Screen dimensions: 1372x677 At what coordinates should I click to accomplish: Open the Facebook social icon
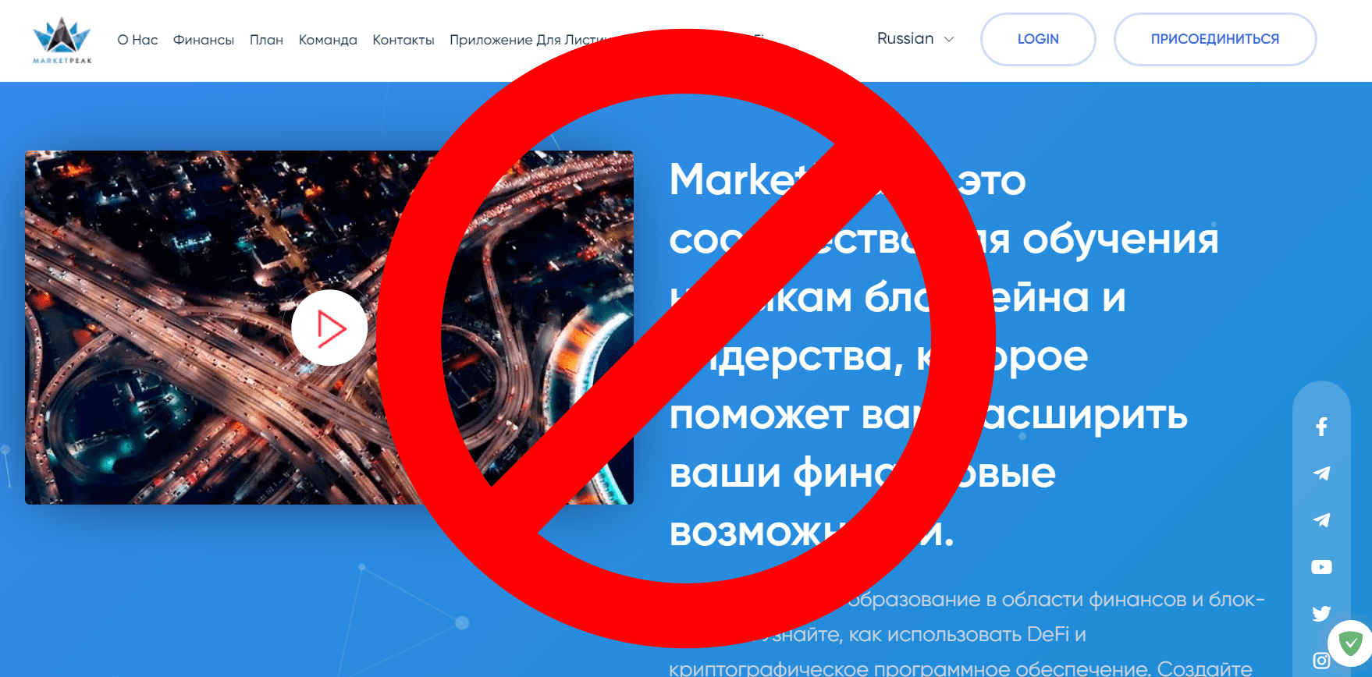pyautogui.click(x=1321, y=427)
